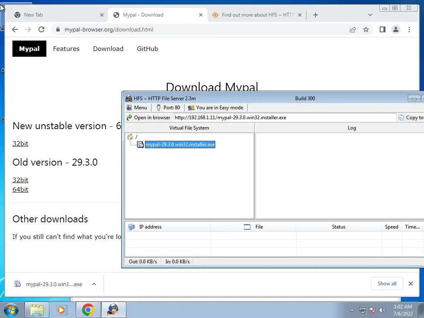Open Download nav link
The height and width of the screenshot is (318, 424).
(x=108, y=49)
